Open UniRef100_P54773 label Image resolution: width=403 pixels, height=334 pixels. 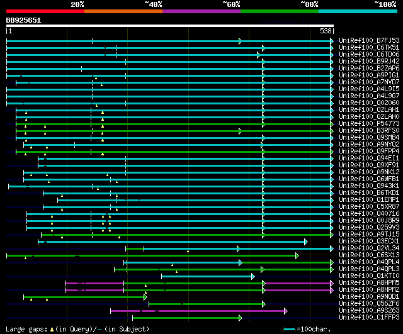click(369, 124)
